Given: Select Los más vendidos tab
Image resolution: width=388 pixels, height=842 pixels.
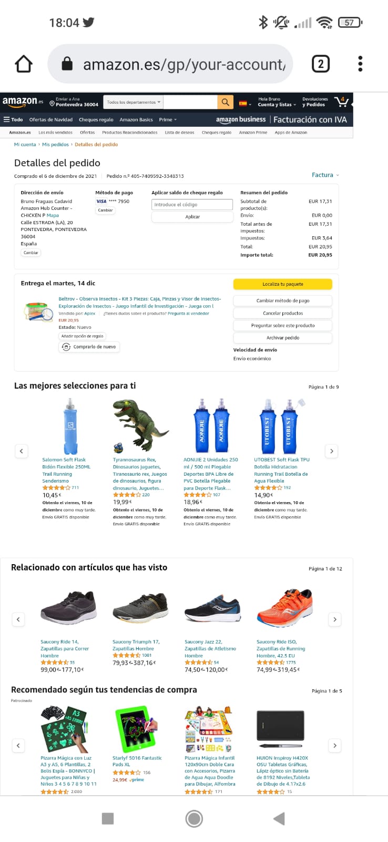Looking at the screenshot, I should click(x=55, y=133).
